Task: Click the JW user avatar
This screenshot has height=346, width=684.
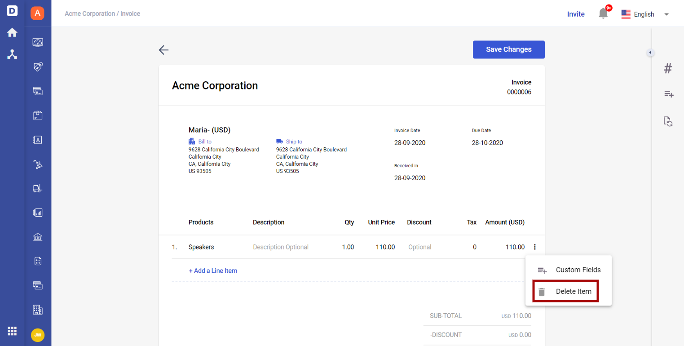Action: pyautogui.click(x=38, y=335)
